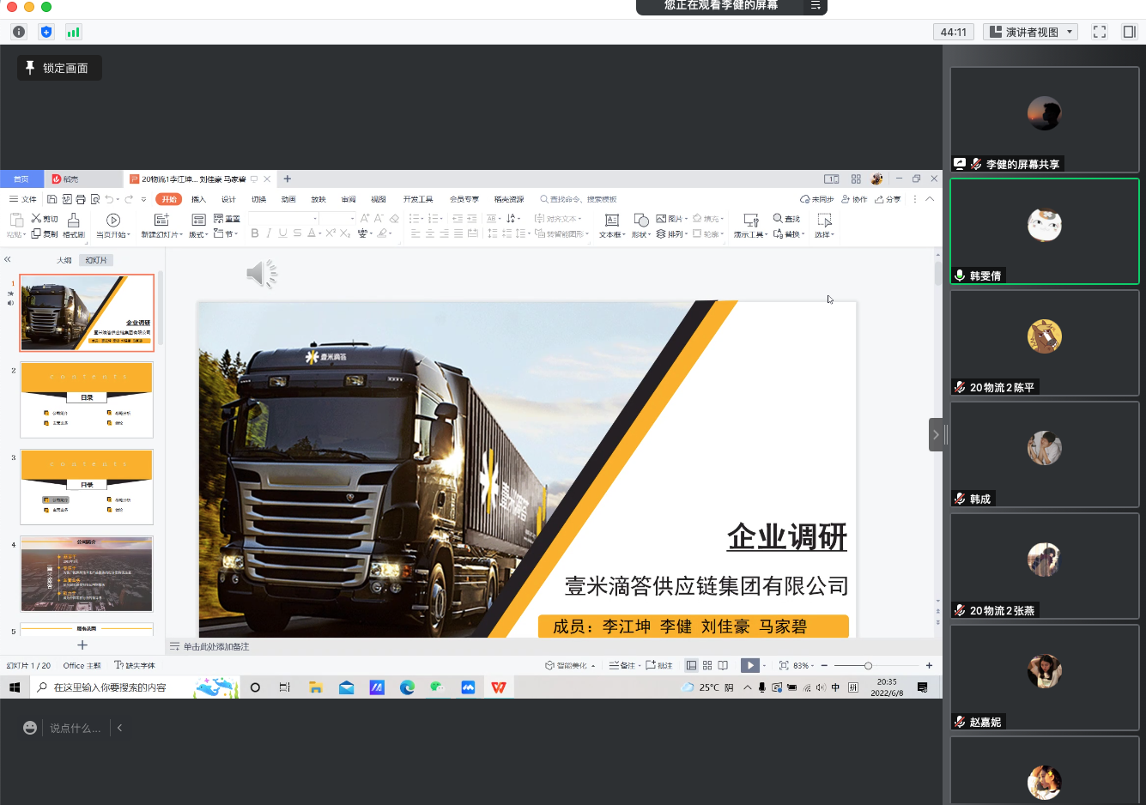Click the zoom slider handle at 83%
The image size is (1146, 805).
pos(868,665)
